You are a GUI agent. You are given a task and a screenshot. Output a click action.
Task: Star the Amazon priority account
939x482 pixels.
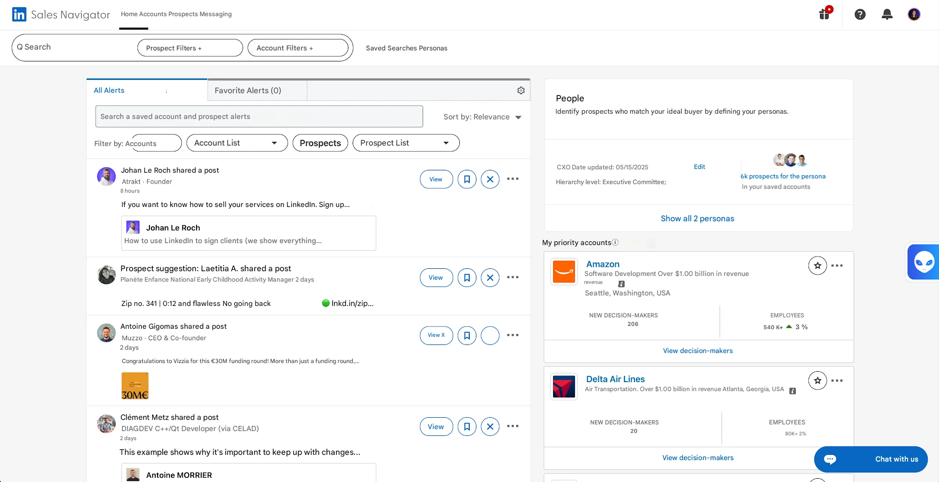pos(818,266)
